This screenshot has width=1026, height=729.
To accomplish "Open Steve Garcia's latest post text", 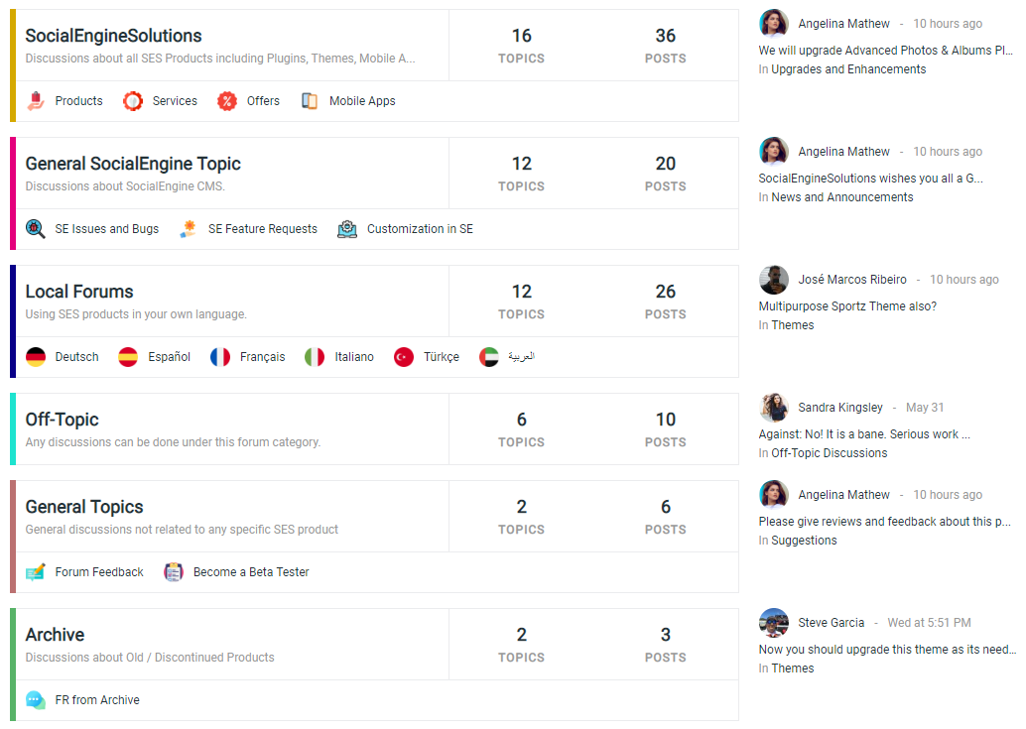I will [887, 650].
